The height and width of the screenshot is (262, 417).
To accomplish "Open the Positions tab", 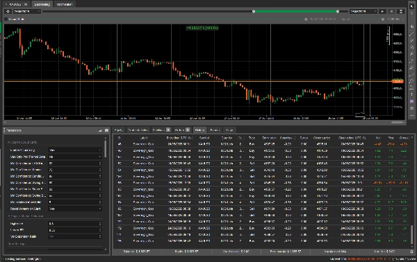I will 161,130.
